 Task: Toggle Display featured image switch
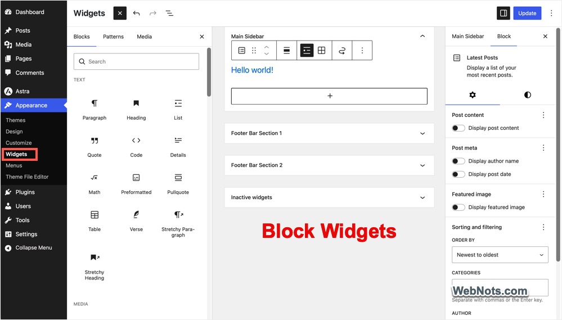click(458, 207)
